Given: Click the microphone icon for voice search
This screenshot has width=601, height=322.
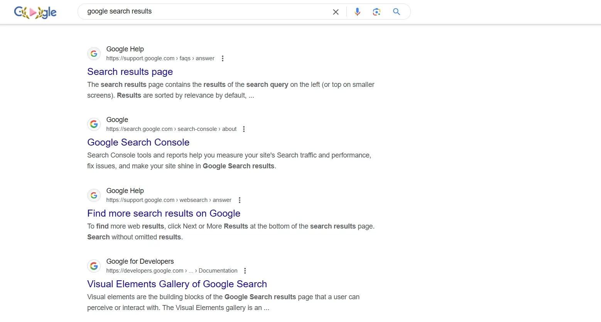Looking at the screenshot, I should click(x=357, y=12).
